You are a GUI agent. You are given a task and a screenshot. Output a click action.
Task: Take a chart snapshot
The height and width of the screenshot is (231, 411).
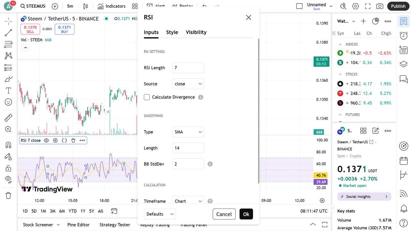(x=380, y=6)
